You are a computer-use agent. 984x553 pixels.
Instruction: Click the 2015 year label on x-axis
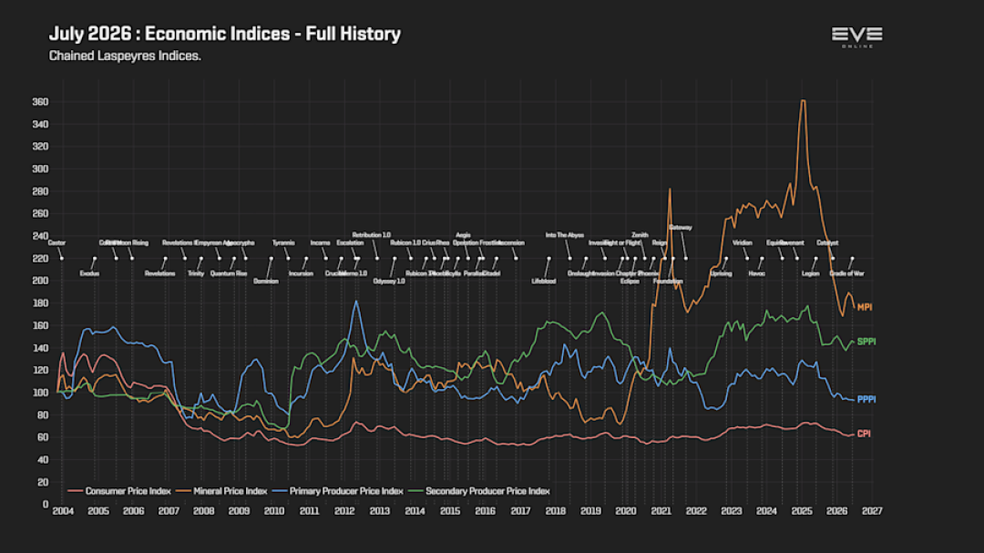coord(450,512)
